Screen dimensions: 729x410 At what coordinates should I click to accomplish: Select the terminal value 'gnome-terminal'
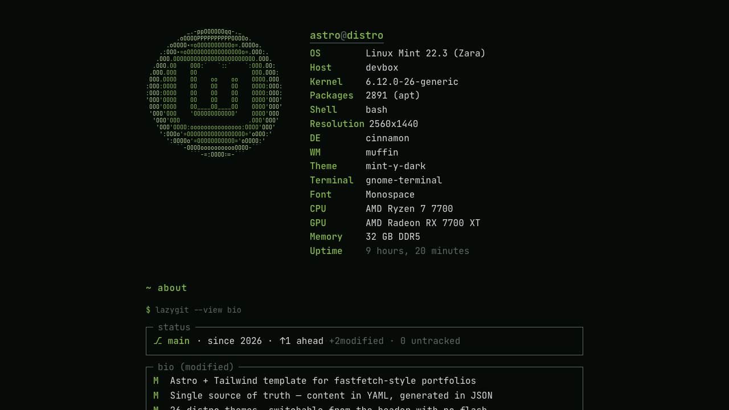pos(404,181)
